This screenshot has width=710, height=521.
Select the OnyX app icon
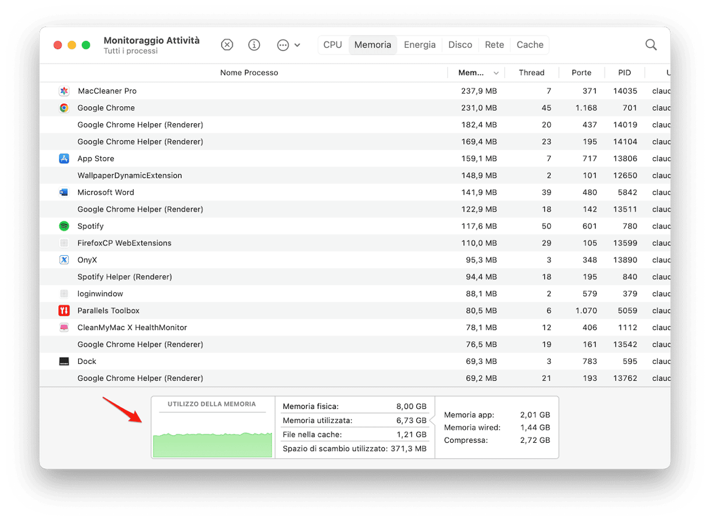click(x=64, y=260)
